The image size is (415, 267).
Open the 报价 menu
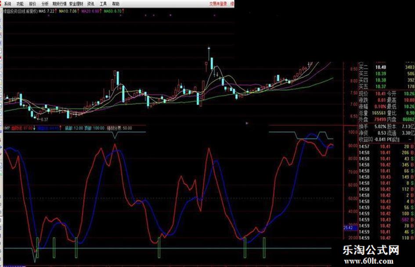coord(32,4)
